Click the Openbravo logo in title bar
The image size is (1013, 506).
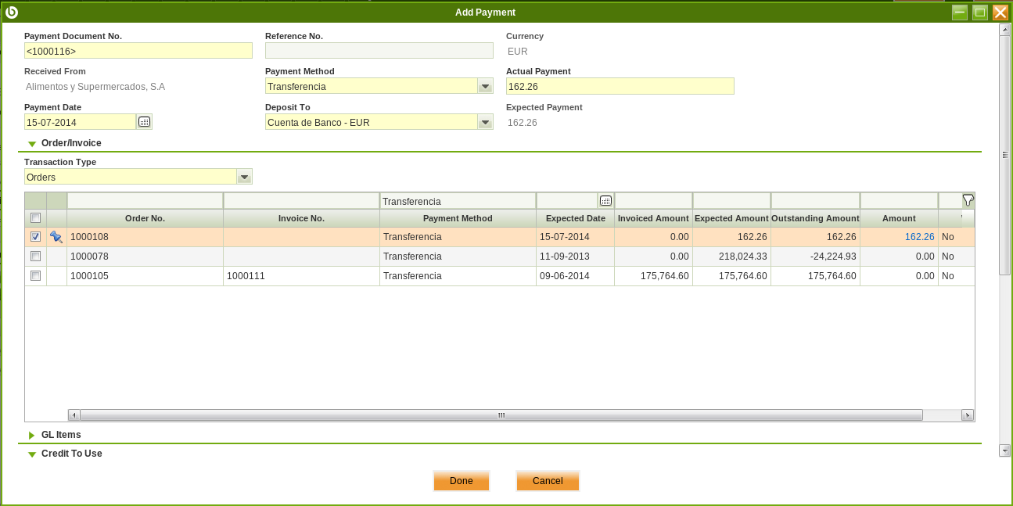click(12, 12)
